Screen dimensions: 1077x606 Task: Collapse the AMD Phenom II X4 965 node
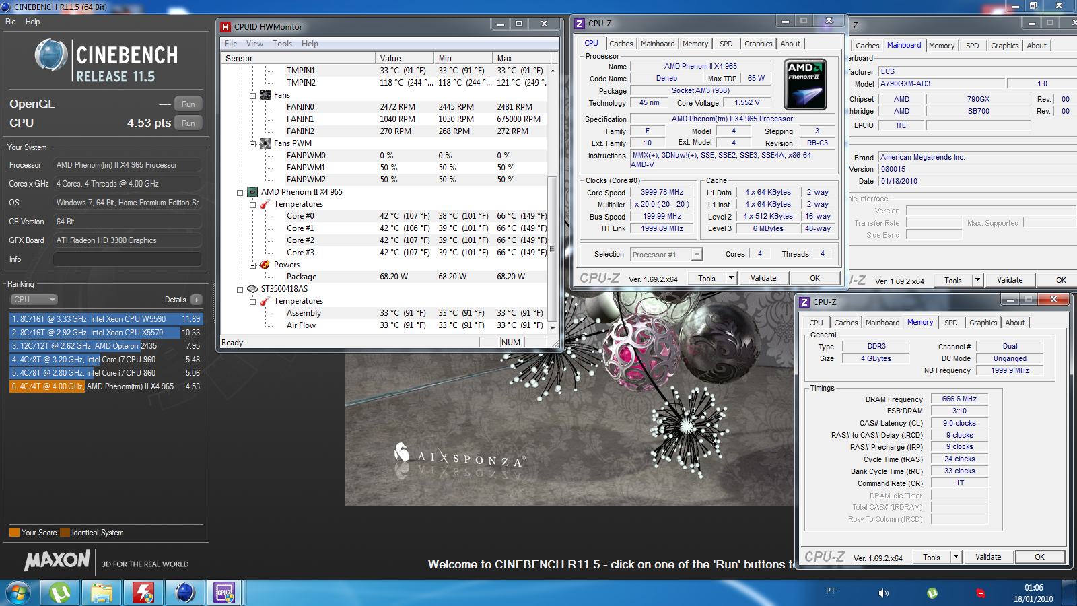click(240, 193)
